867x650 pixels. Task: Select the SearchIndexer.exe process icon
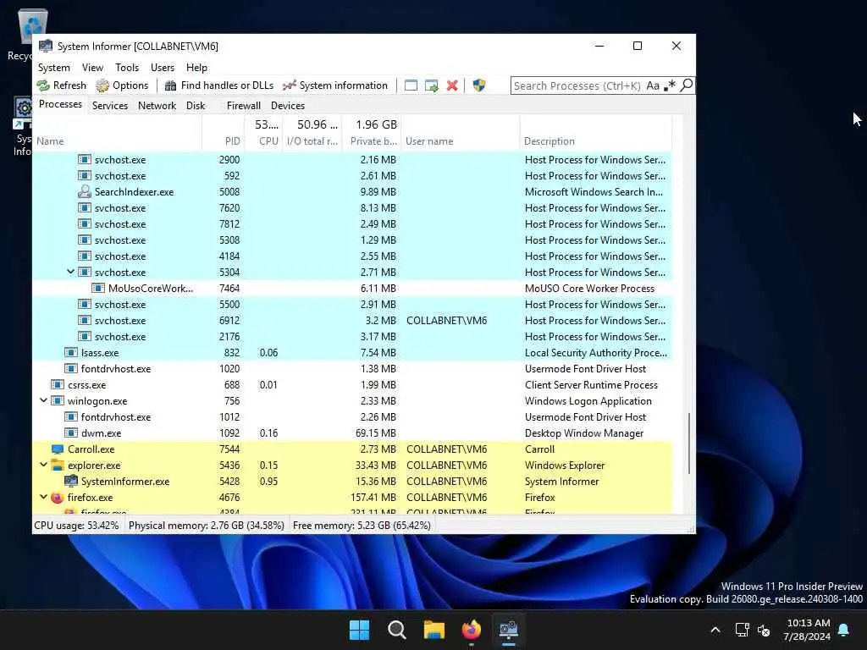[85, 192]
